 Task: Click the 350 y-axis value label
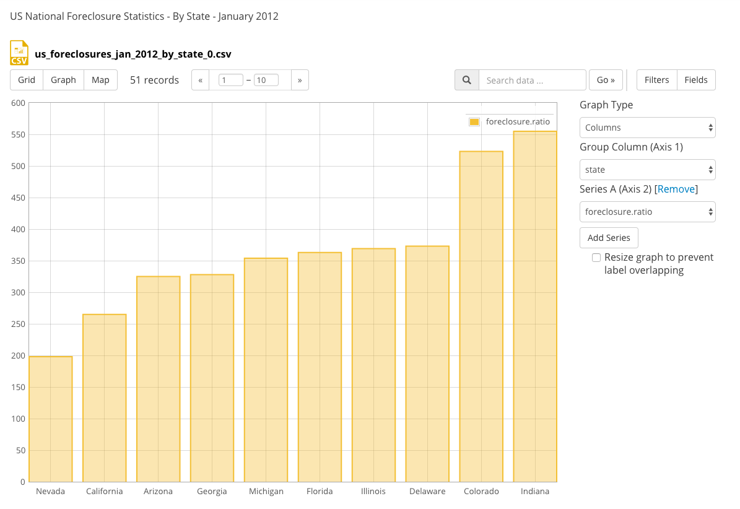pyautogui.click(x=19, y=261)
